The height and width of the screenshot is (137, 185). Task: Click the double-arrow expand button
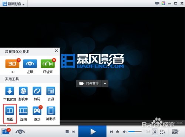click(155, 132)
